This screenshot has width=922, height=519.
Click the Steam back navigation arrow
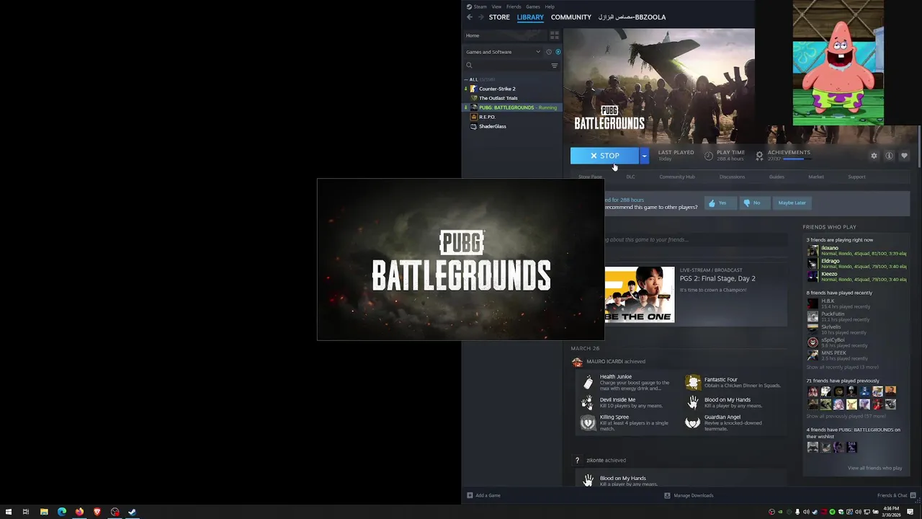click(x=470, y=17)
